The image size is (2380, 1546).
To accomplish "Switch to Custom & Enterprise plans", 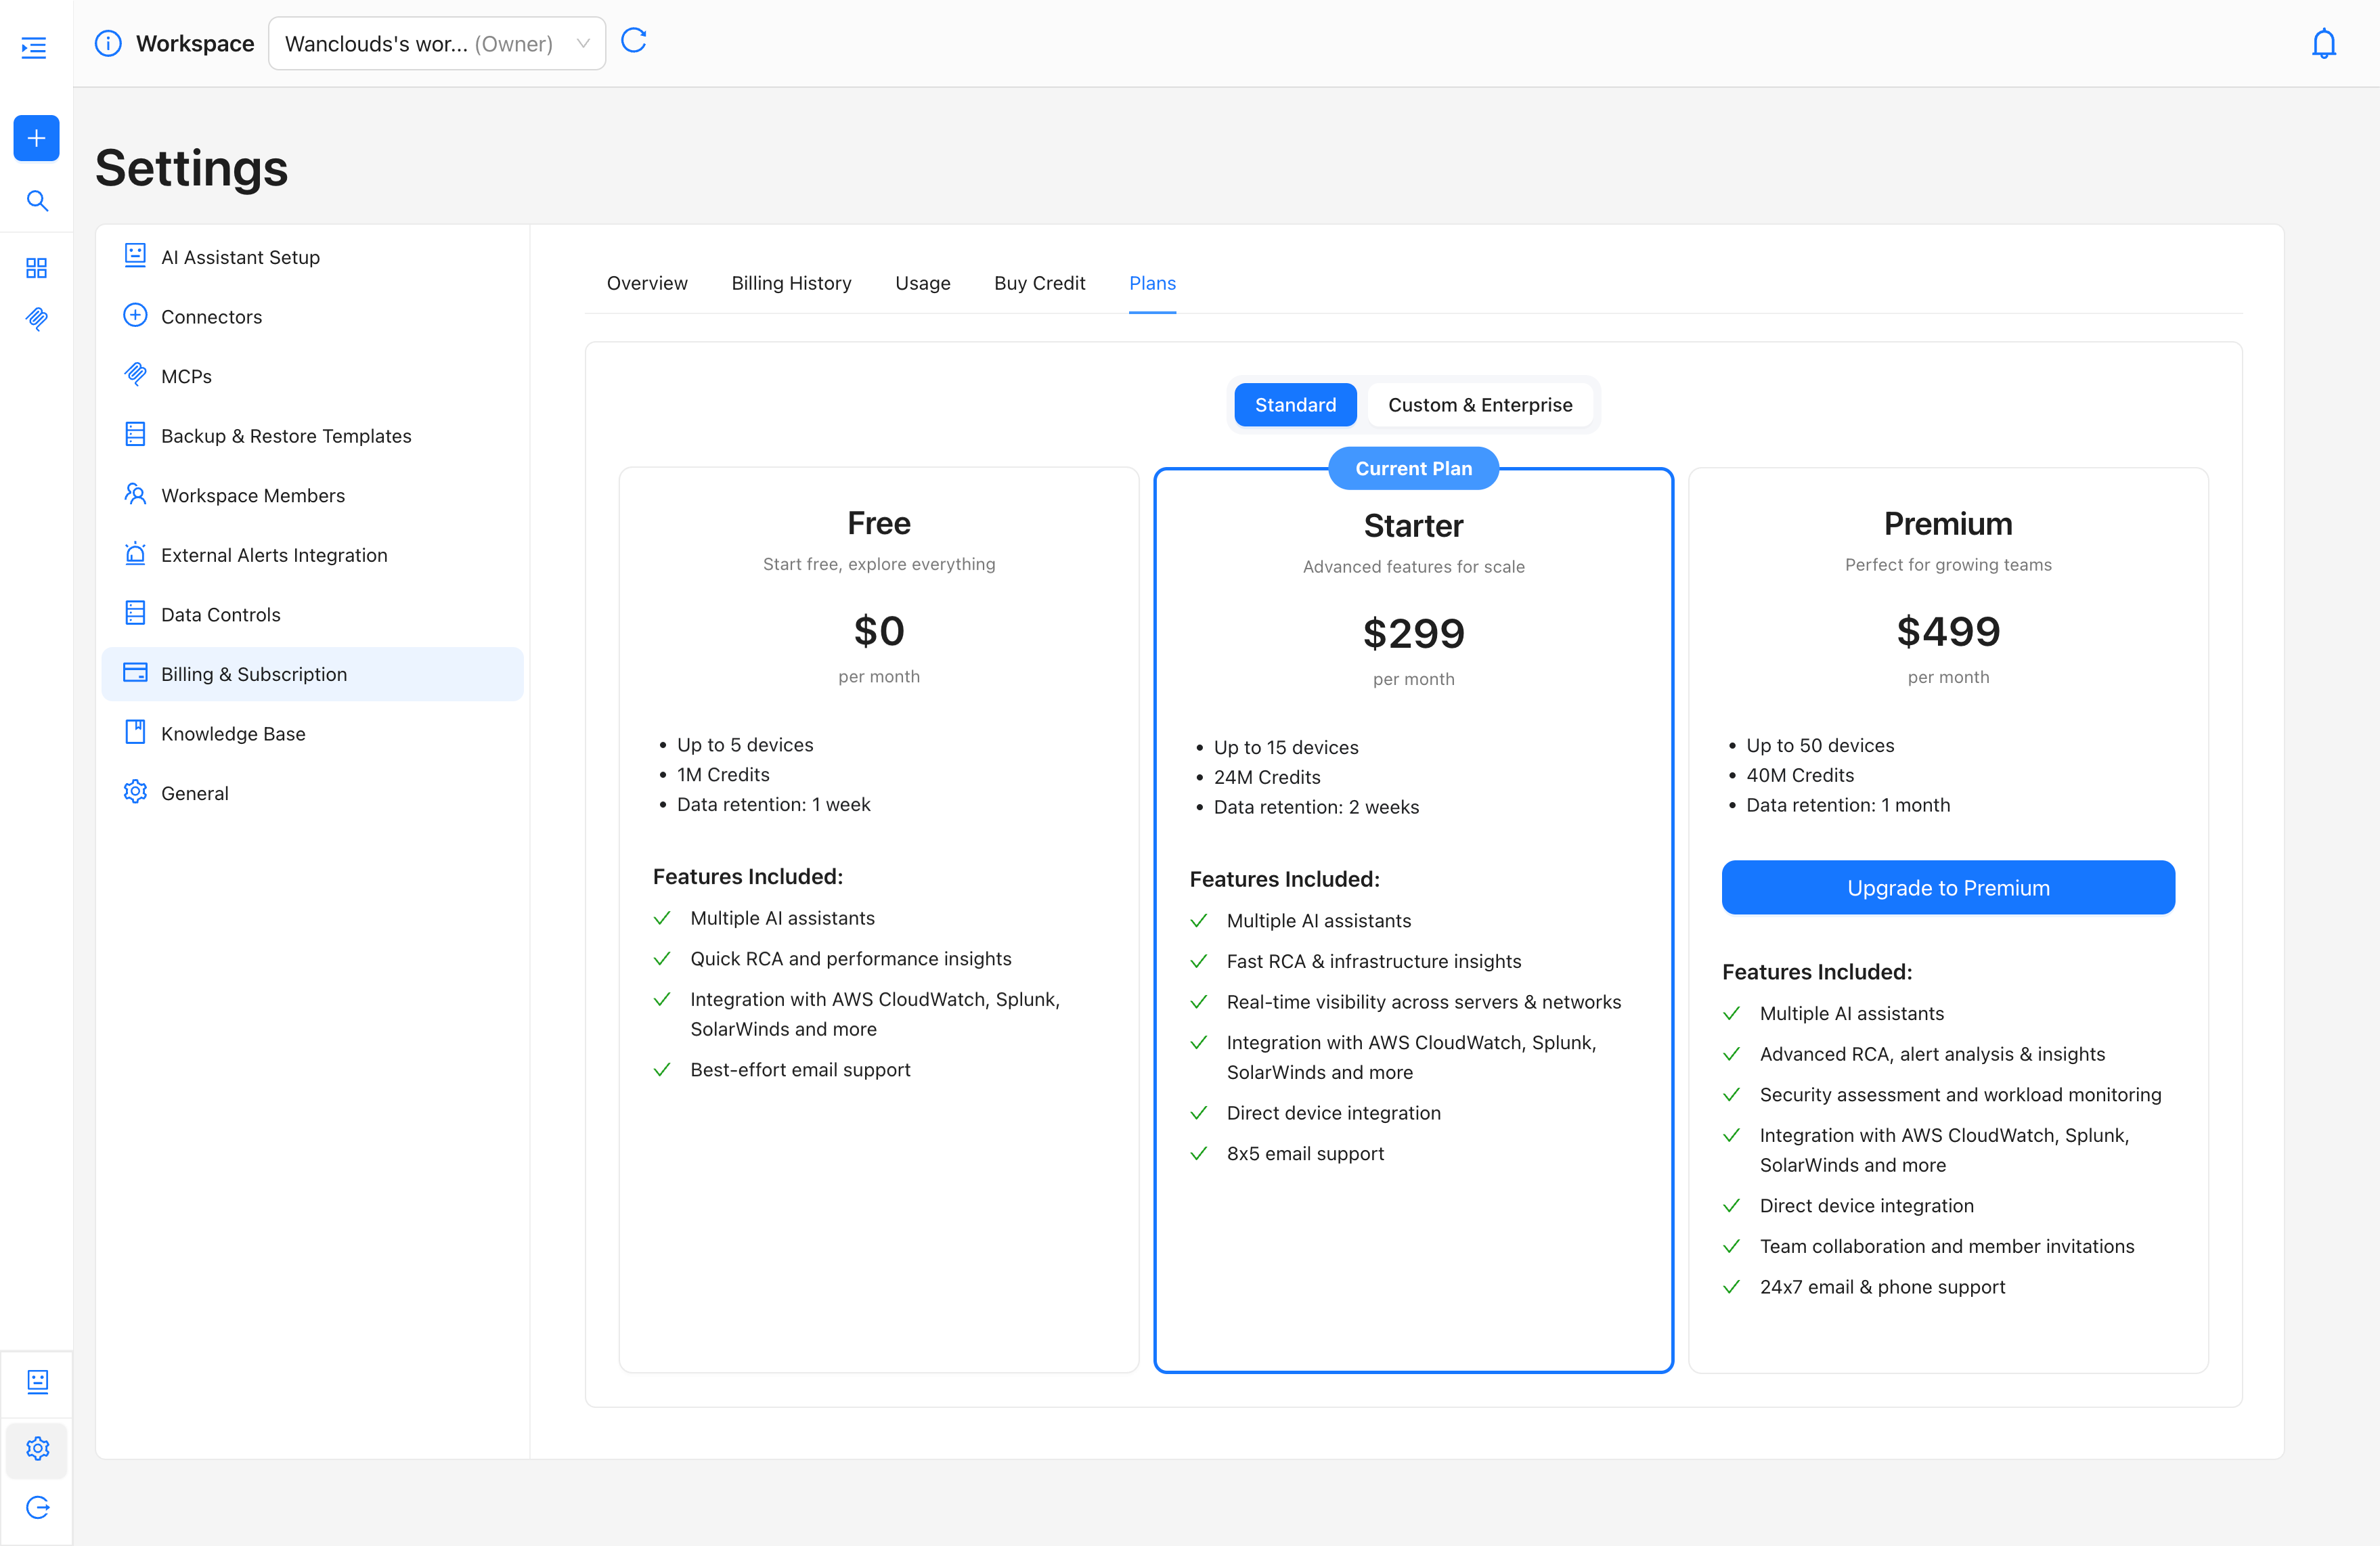I will (x=1479, y=405).
